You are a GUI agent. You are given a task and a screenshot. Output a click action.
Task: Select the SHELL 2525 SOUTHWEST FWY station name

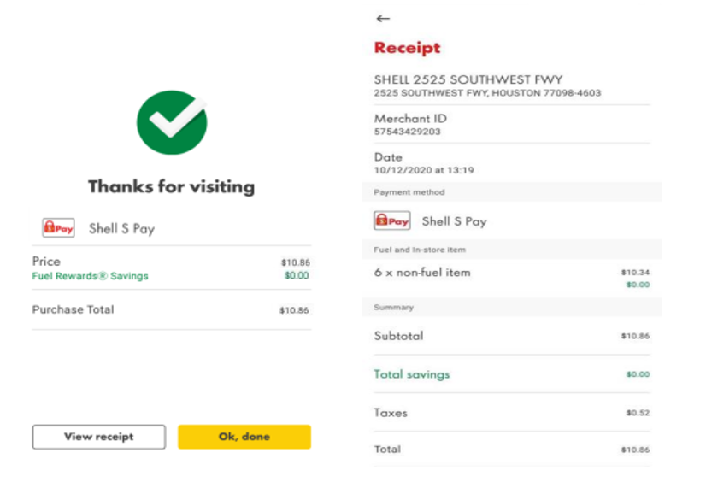click(468, 79)
